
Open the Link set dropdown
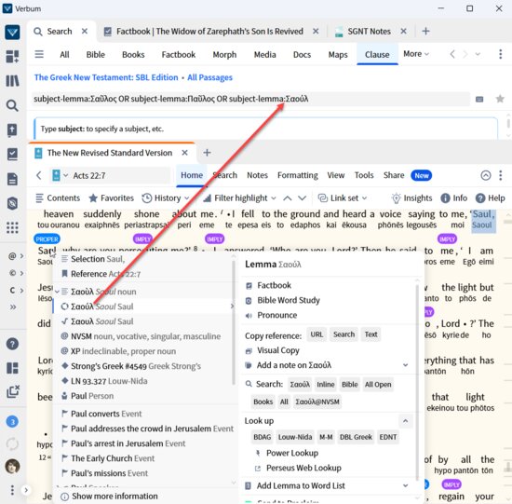coord(343,198)
